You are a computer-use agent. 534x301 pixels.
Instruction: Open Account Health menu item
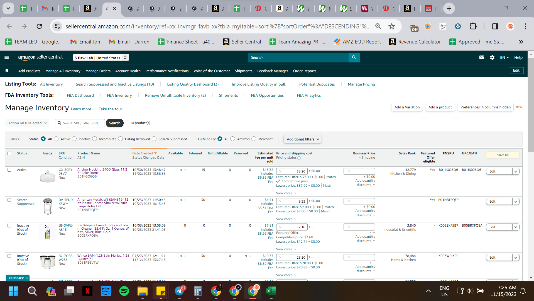tap(128, 71)
